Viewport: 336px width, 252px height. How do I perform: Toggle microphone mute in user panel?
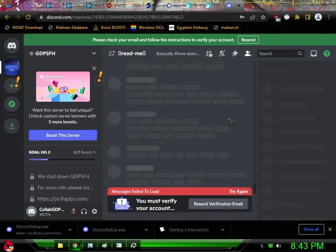[73, 212]
